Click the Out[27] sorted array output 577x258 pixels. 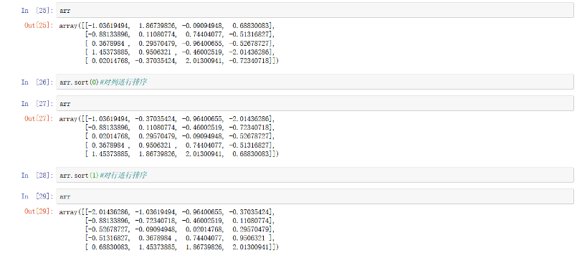coord(168,136)
